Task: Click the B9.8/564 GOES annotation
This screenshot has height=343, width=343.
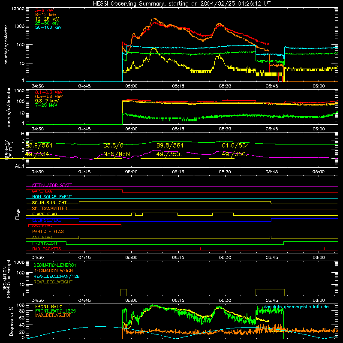Action: click(170, 145)
